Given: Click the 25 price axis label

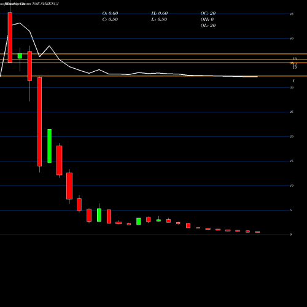Looking at the screenshot, I should (292, 112).
